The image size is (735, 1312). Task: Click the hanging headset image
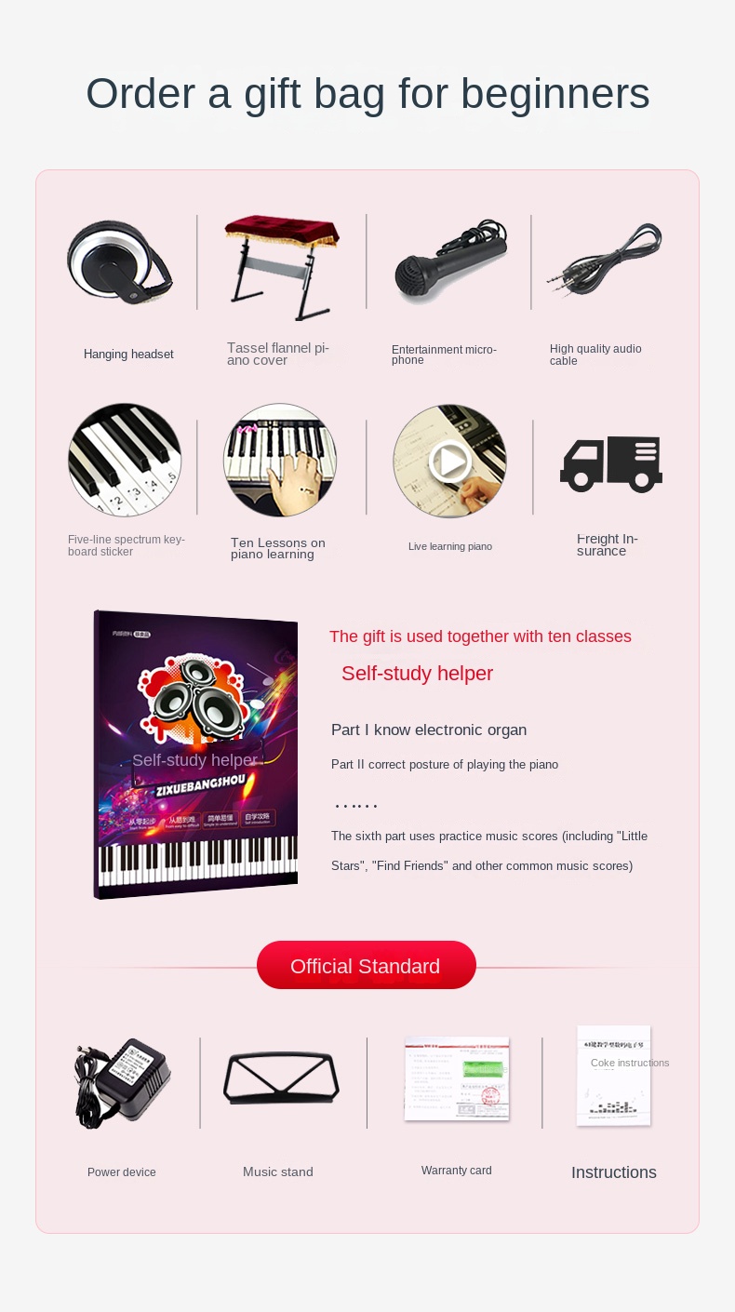pos(120,261)
